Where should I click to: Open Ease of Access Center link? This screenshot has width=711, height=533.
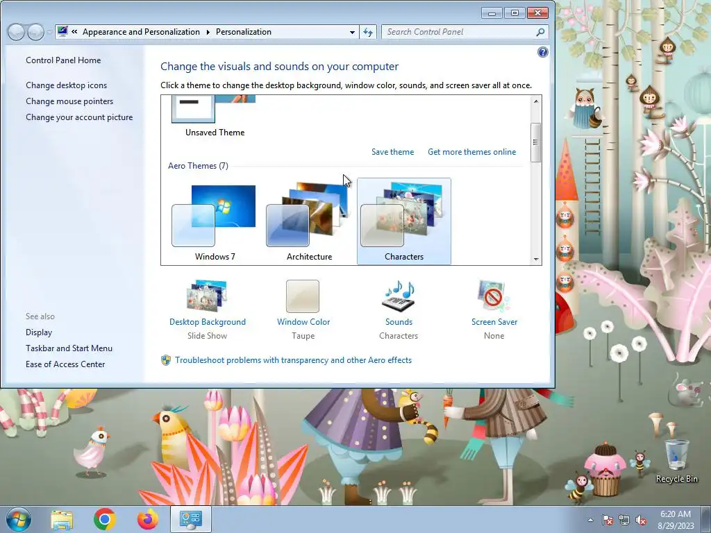[x=65, y=364]
